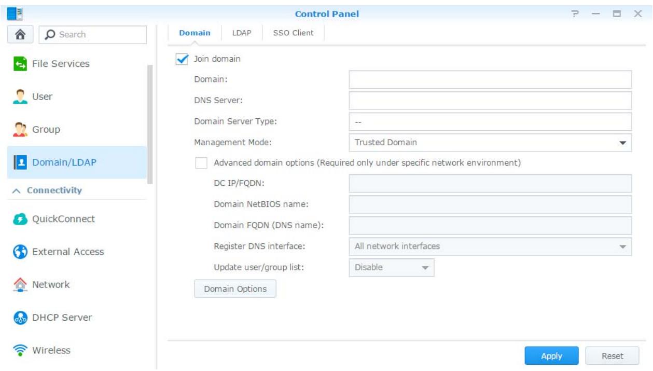
Task: Switch to the SSO Client tab
Action: pos(294,33)
